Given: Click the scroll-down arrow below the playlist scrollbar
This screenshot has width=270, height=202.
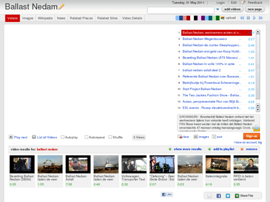Looking at the screenshot, I should click(x=258, y=110).
